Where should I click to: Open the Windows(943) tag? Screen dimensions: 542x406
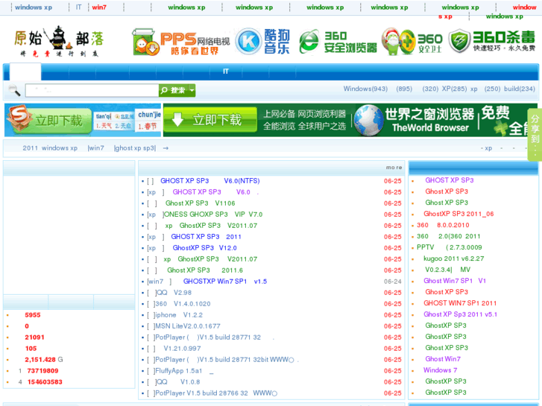(x=365, y=89)
